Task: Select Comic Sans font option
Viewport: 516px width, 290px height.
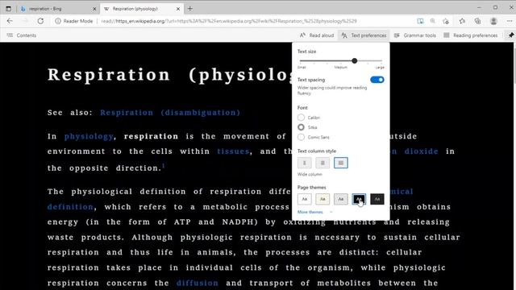Action: pos(301,137)
